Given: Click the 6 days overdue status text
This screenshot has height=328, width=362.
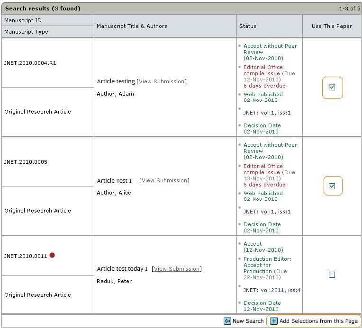Looking at the screenshot, I should [x=264, y=86].
